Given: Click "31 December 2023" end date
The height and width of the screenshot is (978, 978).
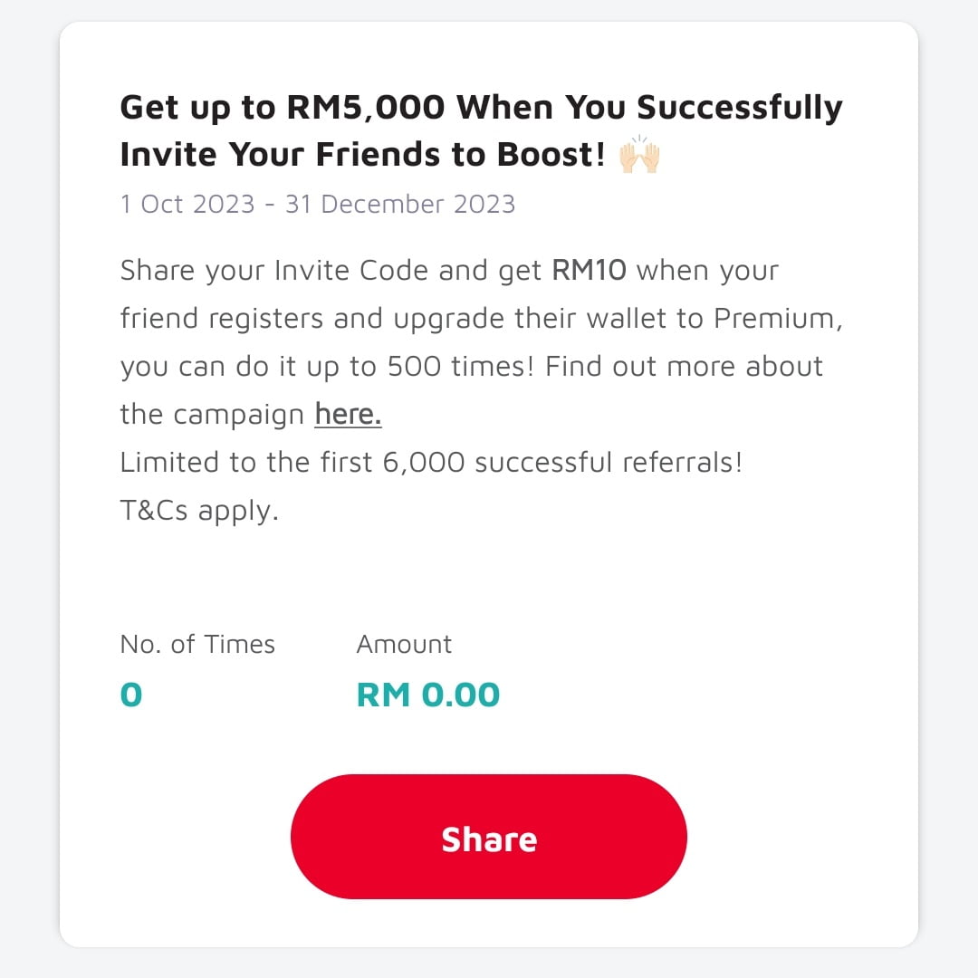Looking at the screenshot, I should 399,204.
